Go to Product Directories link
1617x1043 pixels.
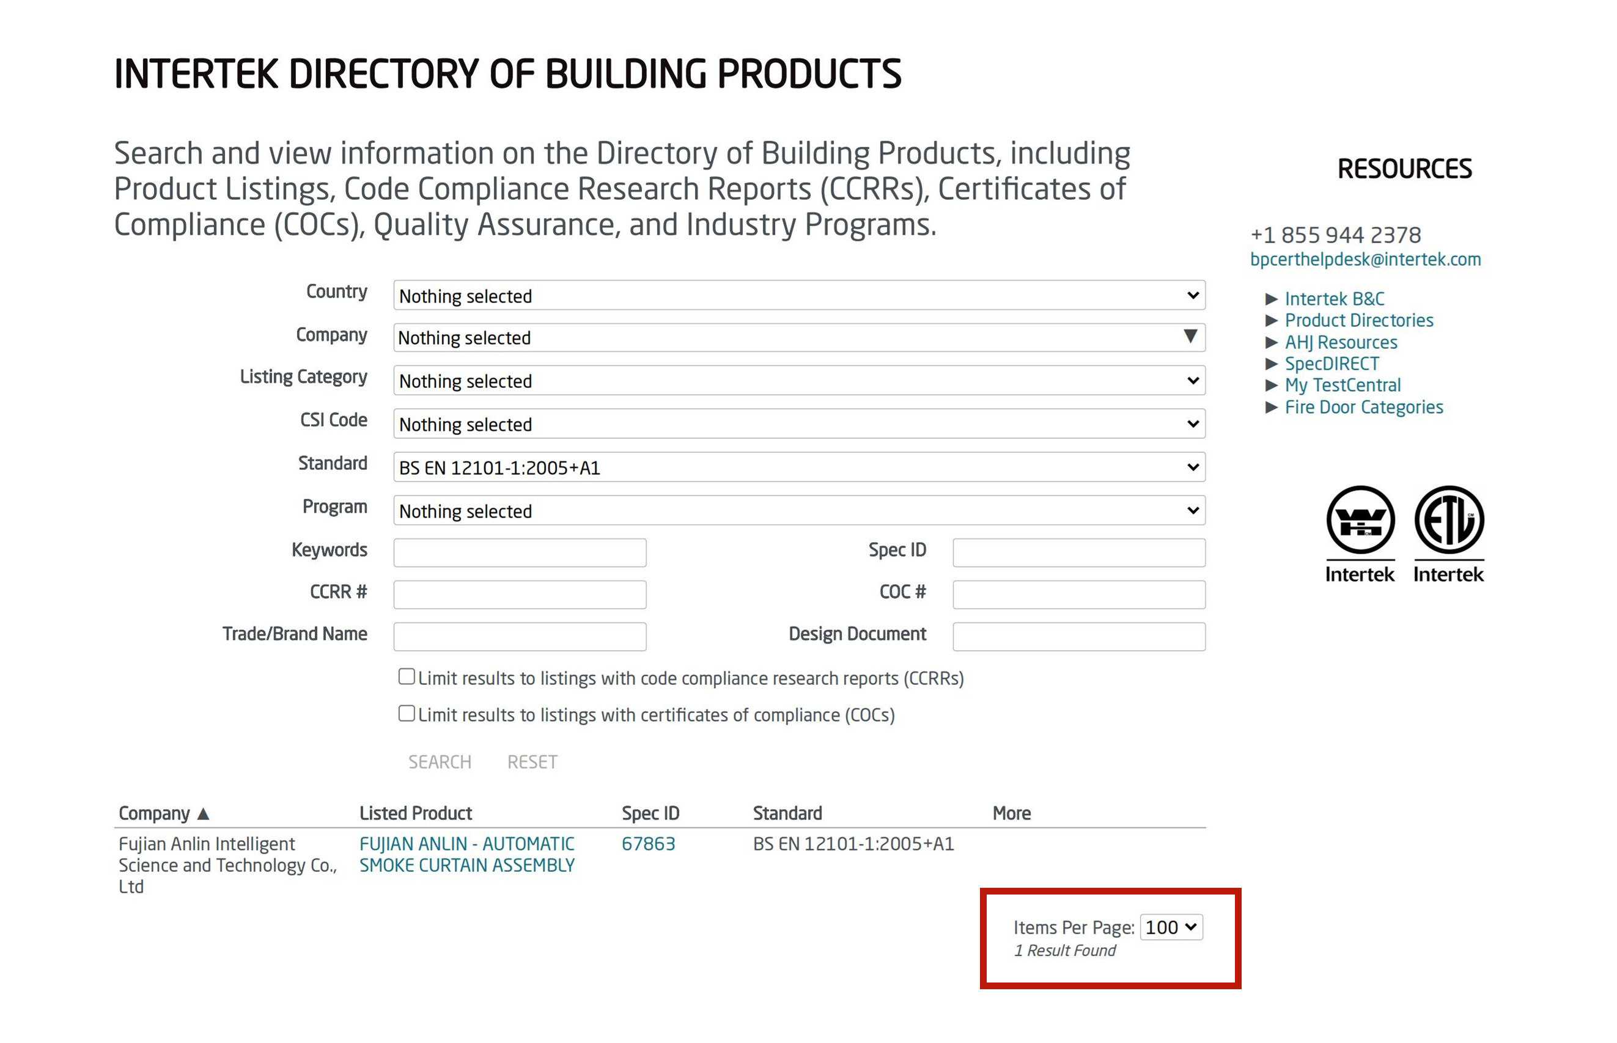(x=1358, y=320)
